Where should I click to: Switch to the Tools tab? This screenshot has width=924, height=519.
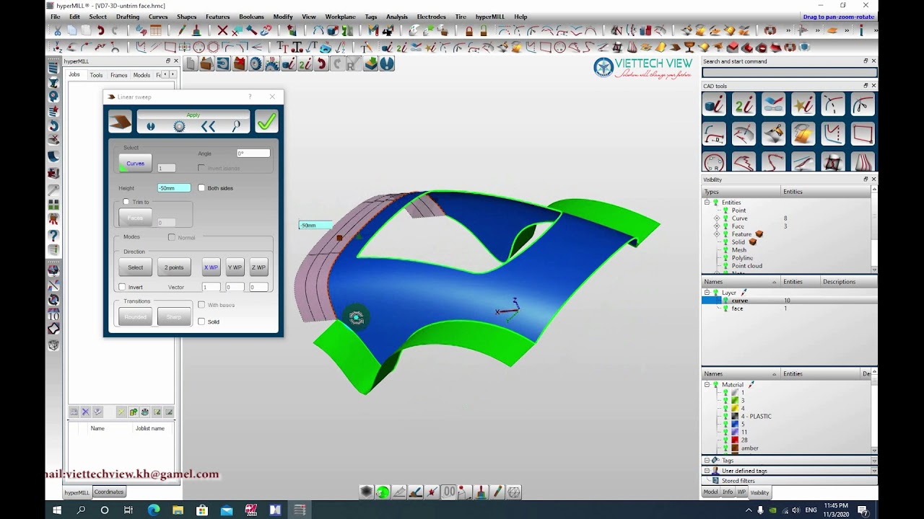[x=96, y=75]
